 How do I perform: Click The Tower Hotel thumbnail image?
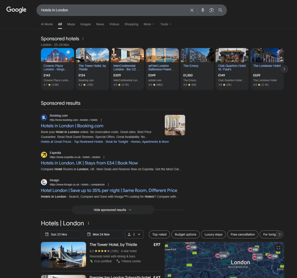tap(63, 255)
